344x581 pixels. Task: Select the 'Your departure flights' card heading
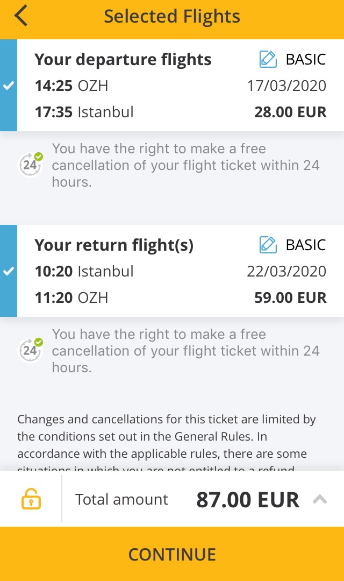123,59
